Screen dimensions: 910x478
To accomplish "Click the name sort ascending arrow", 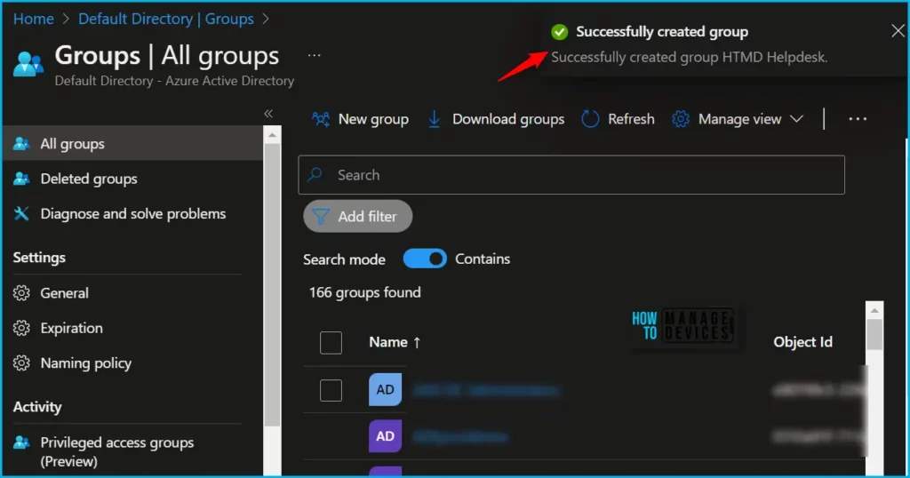I will 417,343.
